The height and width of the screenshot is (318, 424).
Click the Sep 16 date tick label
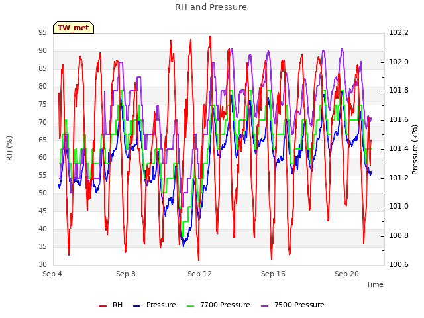[273, 274]
